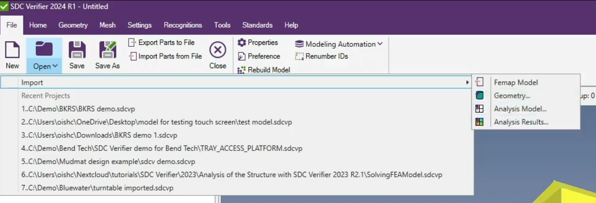
Task: Click the Open folder icon
Action: [x=44, y=50]
